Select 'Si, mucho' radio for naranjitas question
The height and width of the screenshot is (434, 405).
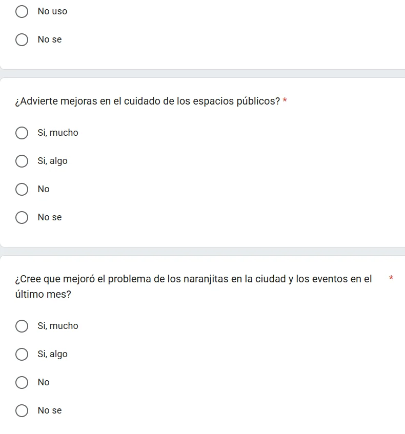pos(22,326)
